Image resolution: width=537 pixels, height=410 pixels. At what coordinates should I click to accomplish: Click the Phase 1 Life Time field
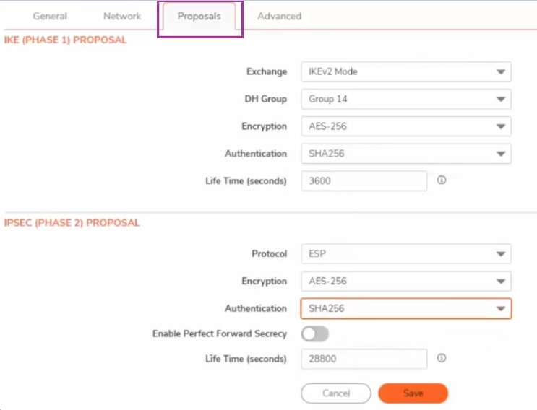coord(364,181)
